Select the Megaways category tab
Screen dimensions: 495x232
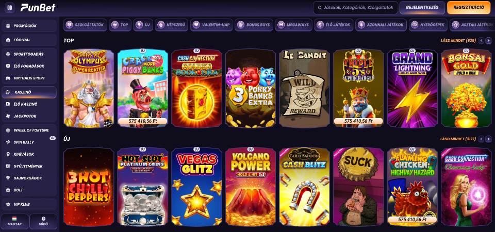293,25
